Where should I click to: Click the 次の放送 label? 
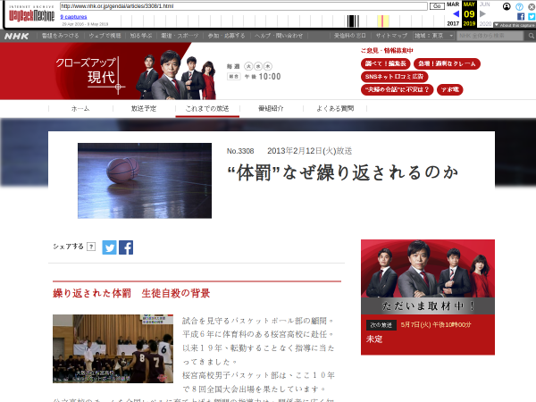tap(381, 325)
